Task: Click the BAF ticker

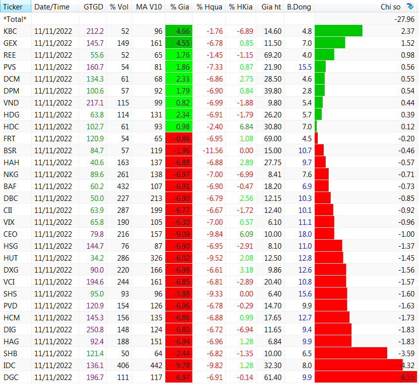Action: pos(10,187)
